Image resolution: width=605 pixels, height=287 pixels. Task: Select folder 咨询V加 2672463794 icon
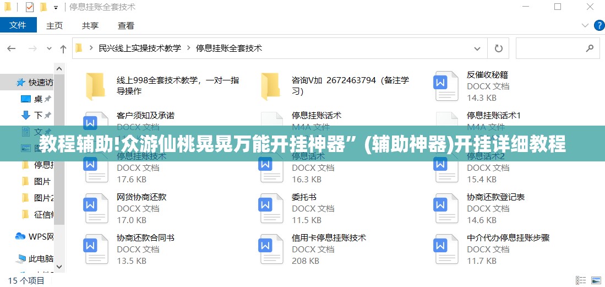[270, 86]
